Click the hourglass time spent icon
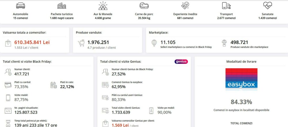The height and width of the screenshot is (127, 288). point(8,122)
